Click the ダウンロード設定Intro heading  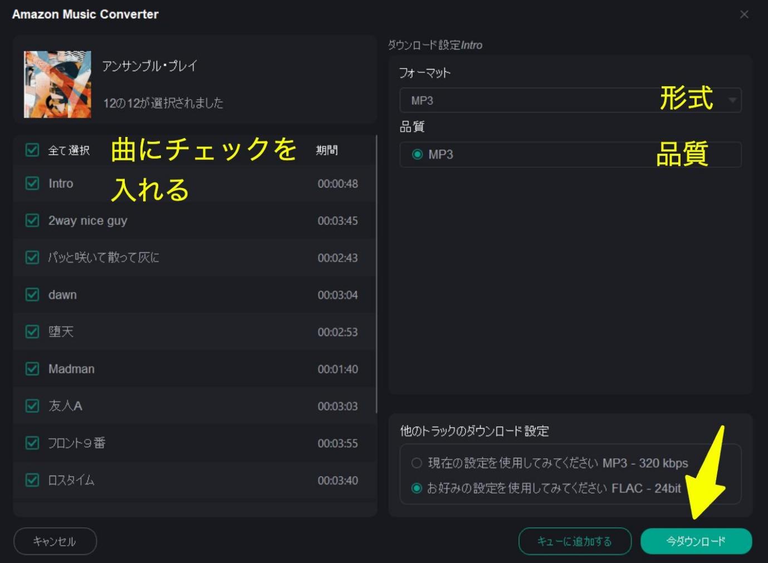(x=435, y=45)
